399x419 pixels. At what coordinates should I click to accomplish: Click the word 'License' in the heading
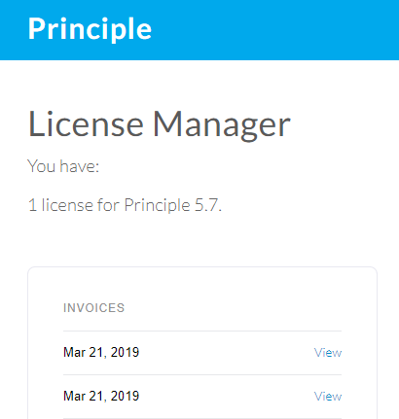click(x=86, y=124)
